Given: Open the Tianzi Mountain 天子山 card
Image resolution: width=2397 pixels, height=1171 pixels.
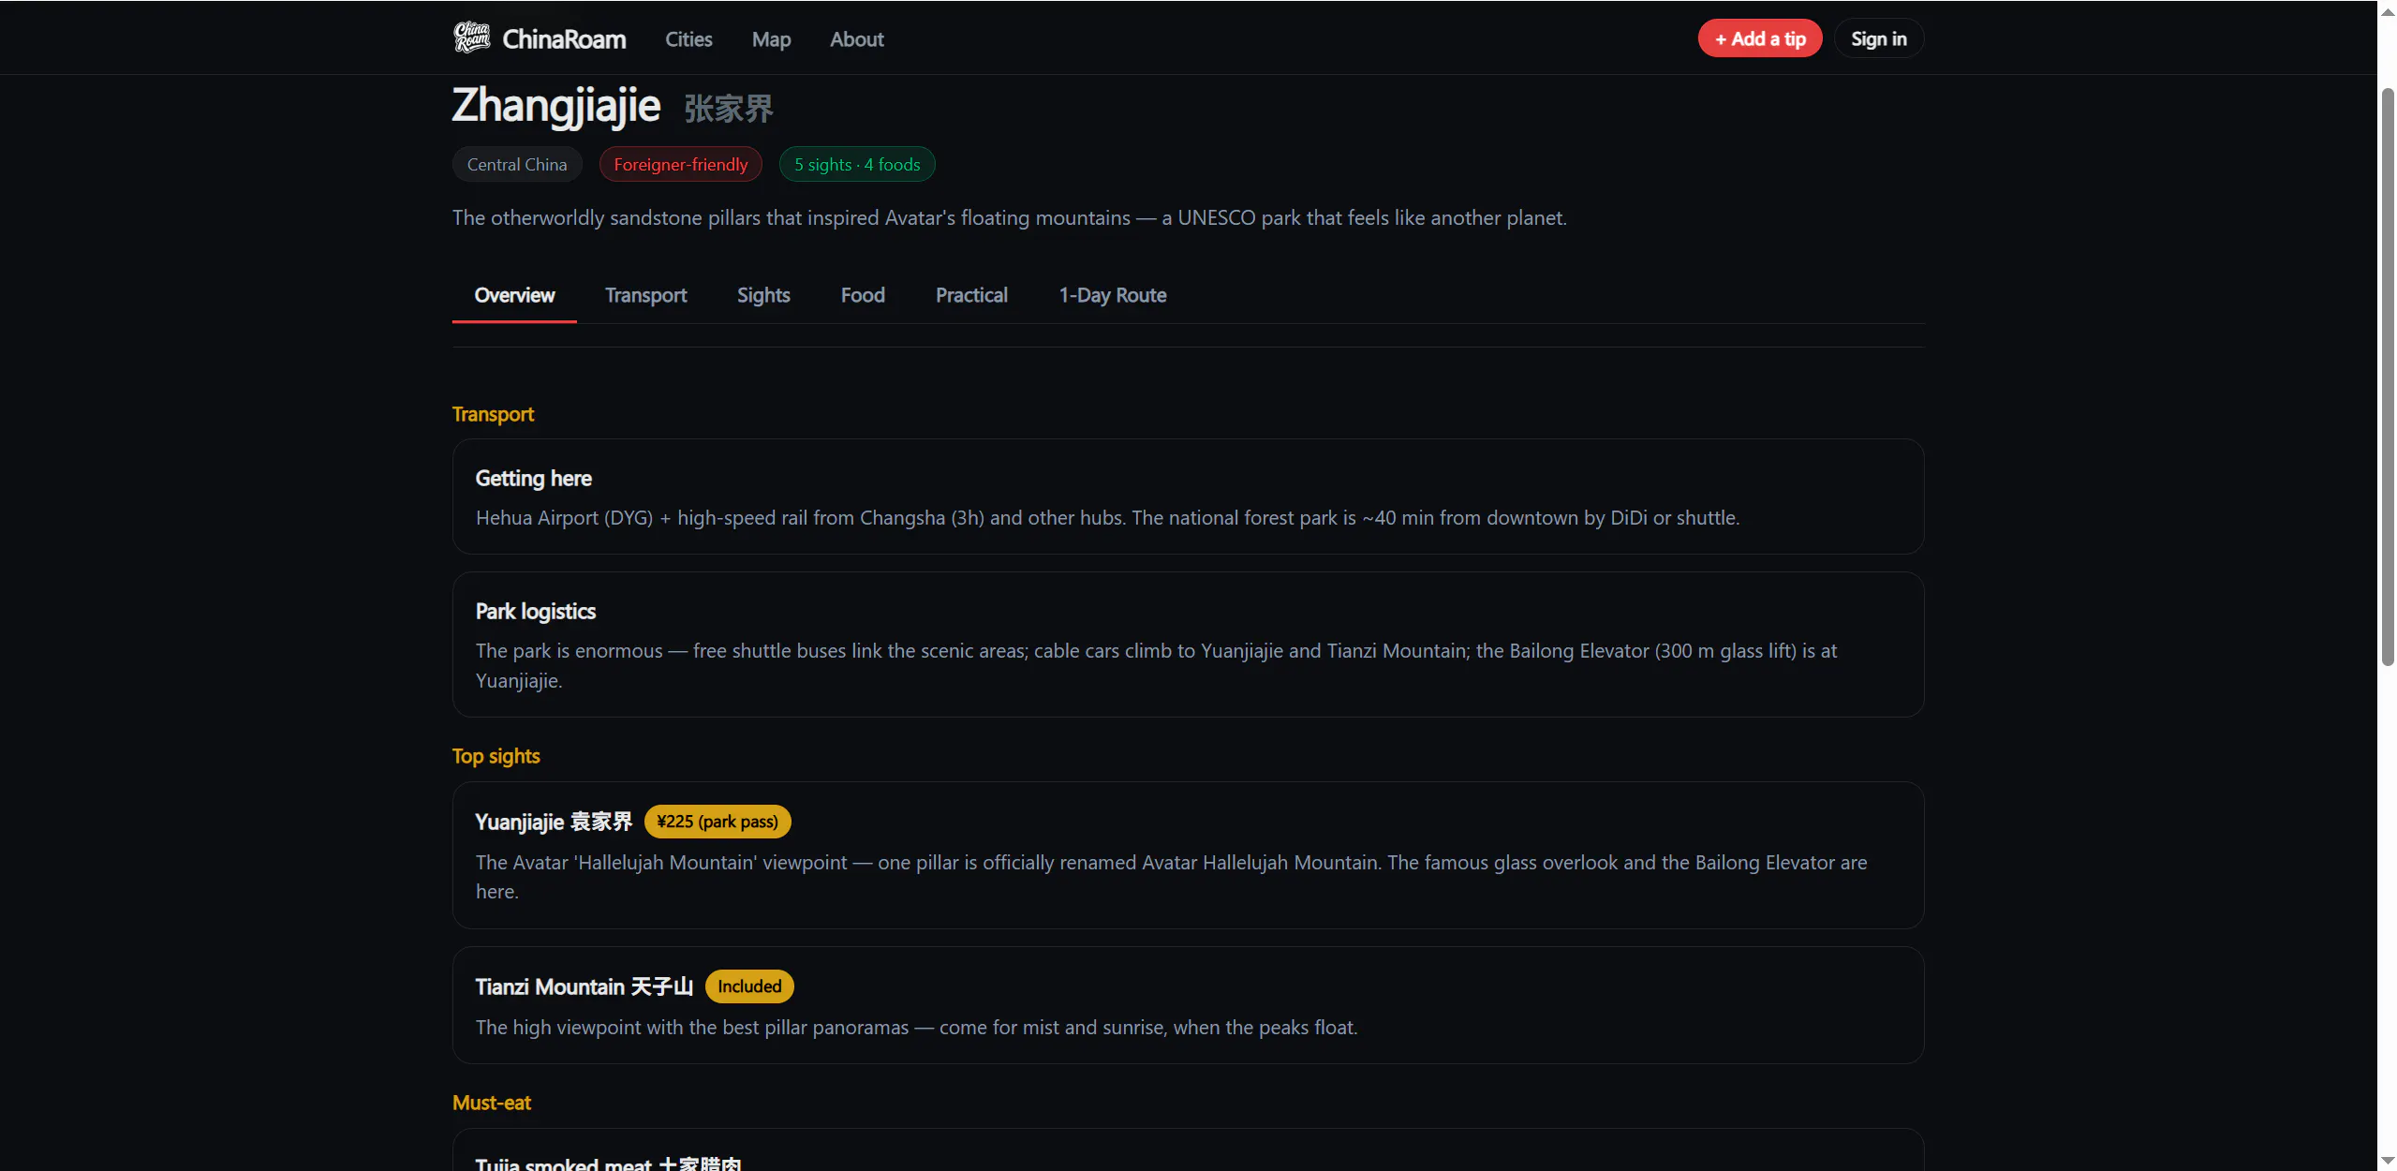Looking at the screenshot, I should pyautogui.click(x=1188, y=1005).
